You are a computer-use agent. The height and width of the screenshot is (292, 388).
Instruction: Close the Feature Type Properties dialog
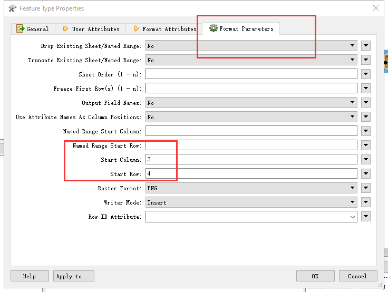click(376, 8)
